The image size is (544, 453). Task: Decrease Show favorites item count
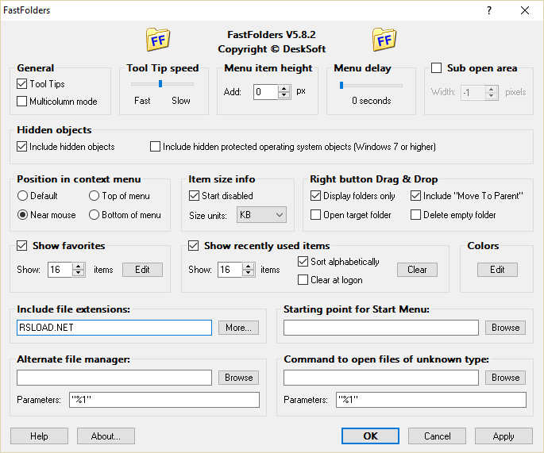(x=78, y=274)
